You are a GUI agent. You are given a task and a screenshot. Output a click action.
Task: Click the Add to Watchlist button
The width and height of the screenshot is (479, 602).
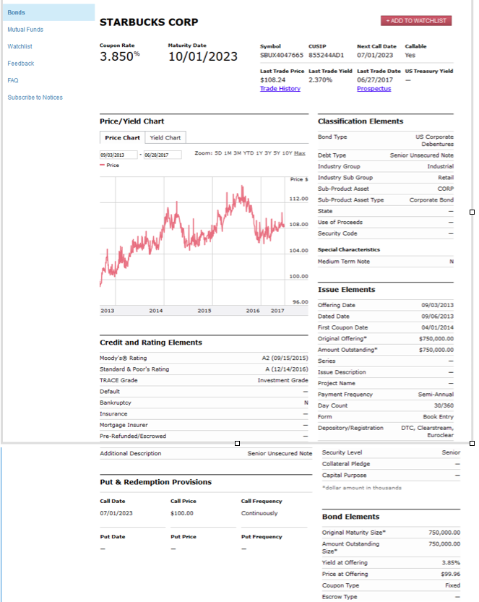pyautogui.click(x=416, y=21)
